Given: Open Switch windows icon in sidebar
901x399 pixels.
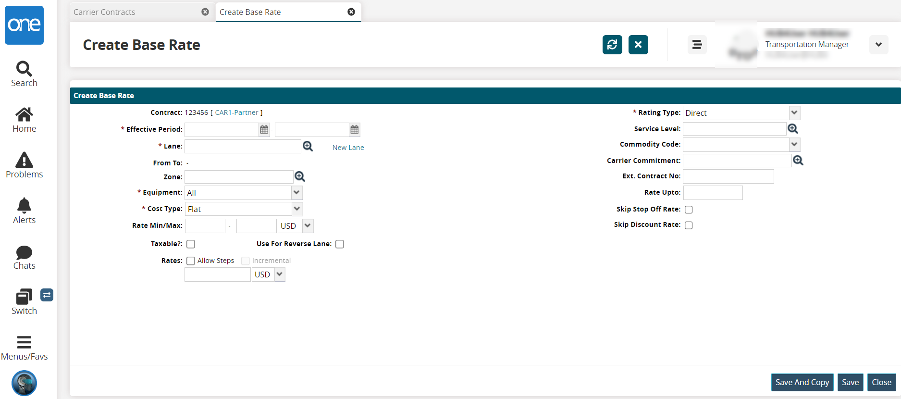Looking at the screenshot, I should pos(24,302).
